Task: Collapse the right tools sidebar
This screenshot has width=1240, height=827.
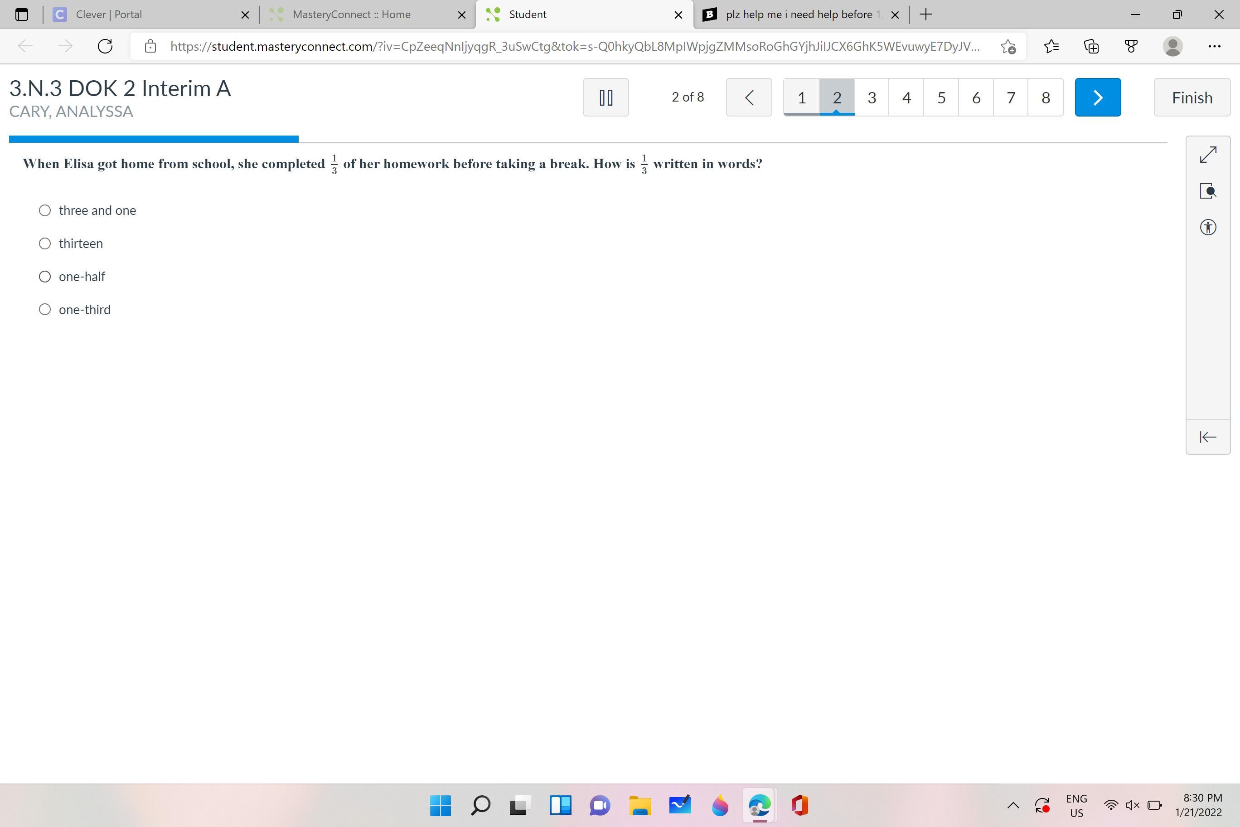Action: 1207,437
